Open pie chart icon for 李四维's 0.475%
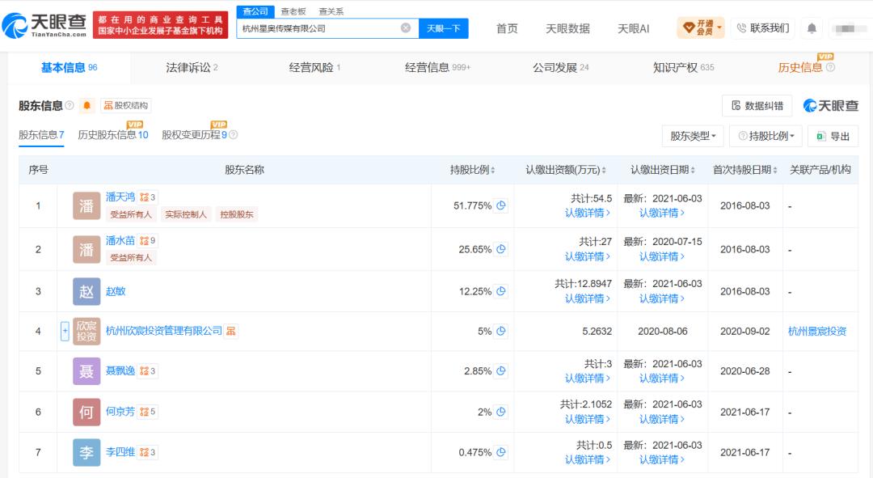The image size is (873, 478). (501, 452)
